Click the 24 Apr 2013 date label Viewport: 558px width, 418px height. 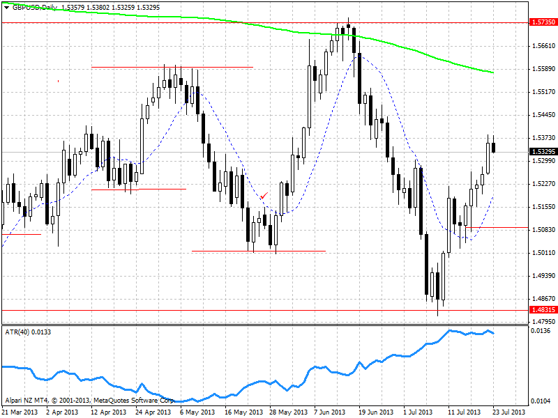point(153,412)
